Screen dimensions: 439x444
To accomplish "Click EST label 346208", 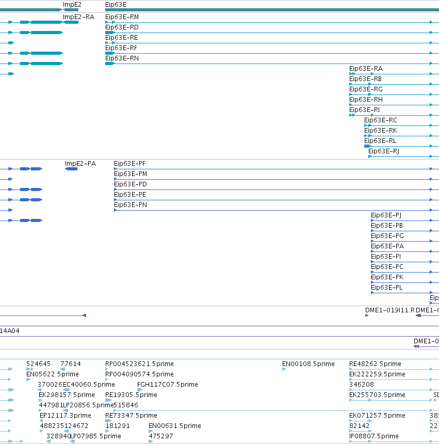I will tap(362, 385).
